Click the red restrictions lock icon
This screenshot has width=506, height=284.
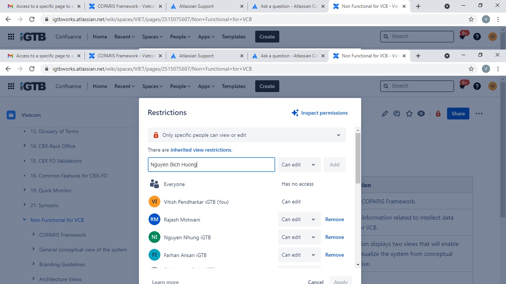[x=438, y=114]
